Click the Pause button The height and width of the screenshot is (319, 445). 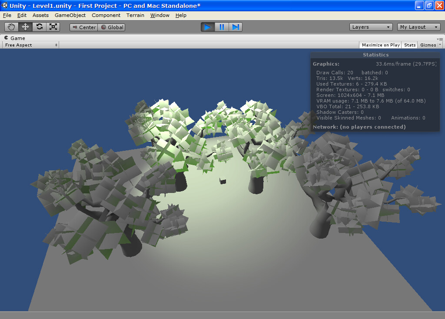click(x=222, y=27)
